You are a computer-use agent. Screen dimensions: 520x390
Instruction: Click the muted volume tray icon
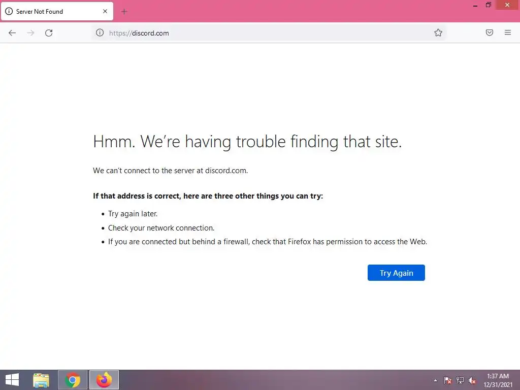click(x=472, y=380)
